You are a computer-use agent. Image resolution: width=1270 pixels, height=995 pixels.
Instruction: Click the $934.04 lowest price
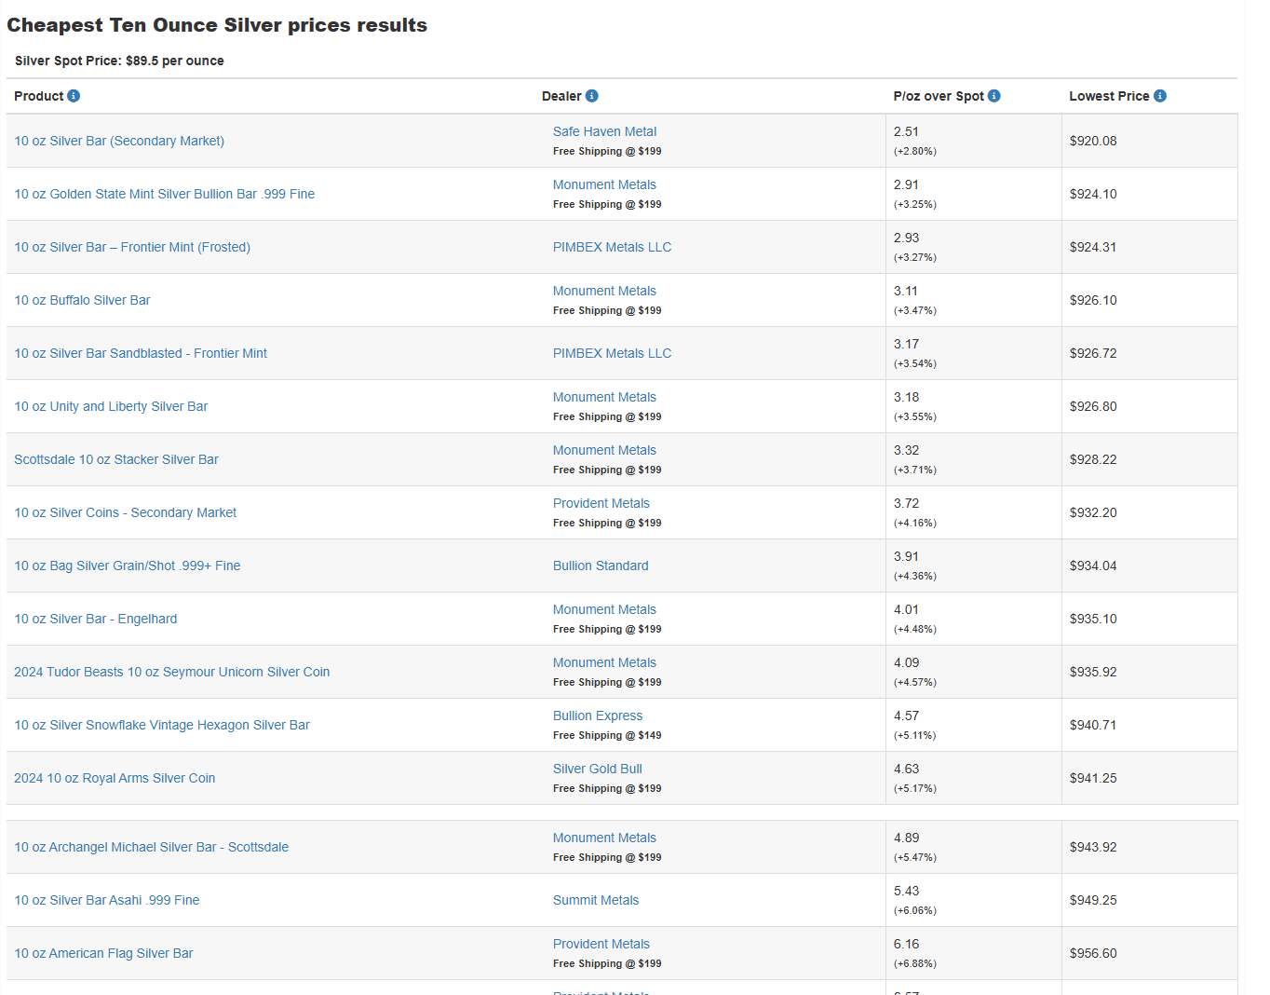click(x=1093, y=566)
